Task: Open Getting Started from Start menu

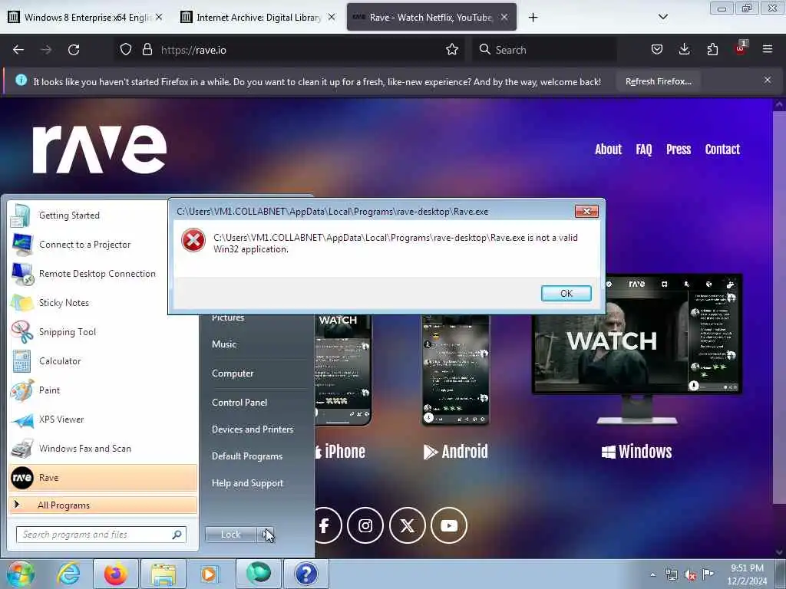Action: tap(103, 216)
